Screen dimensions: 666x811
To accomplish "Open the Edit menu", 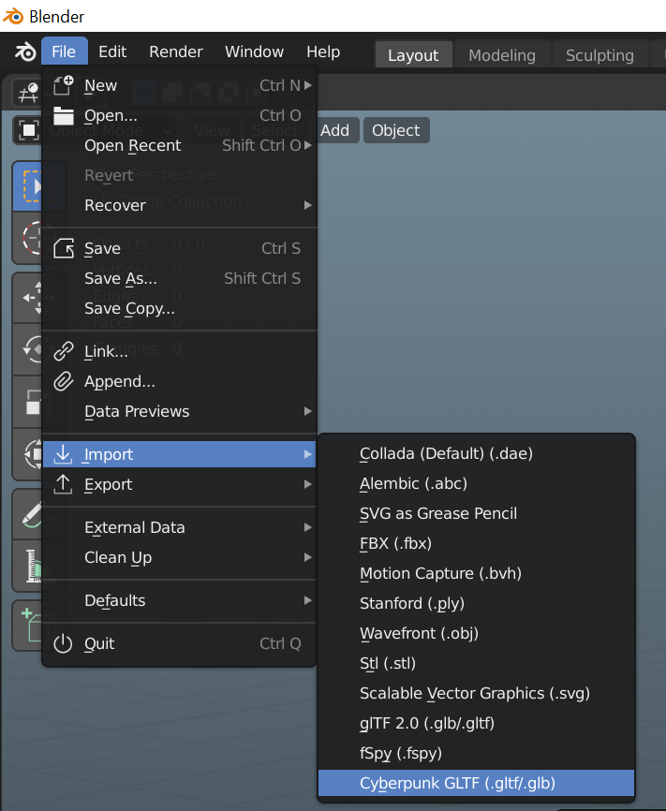I will click(112, 52).
